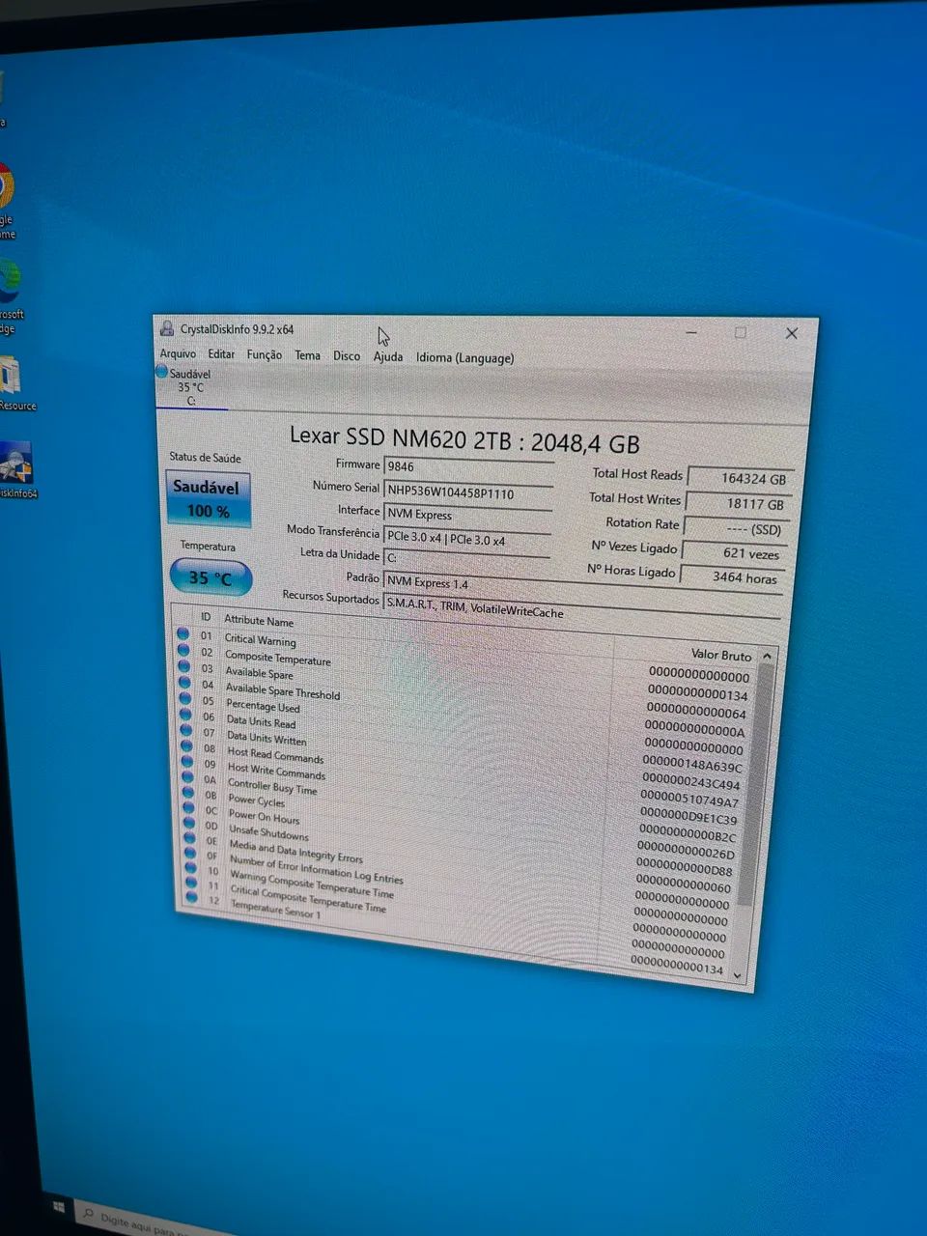
Task: Click the attribute list scrollbar up arrow
Action: 767,656
